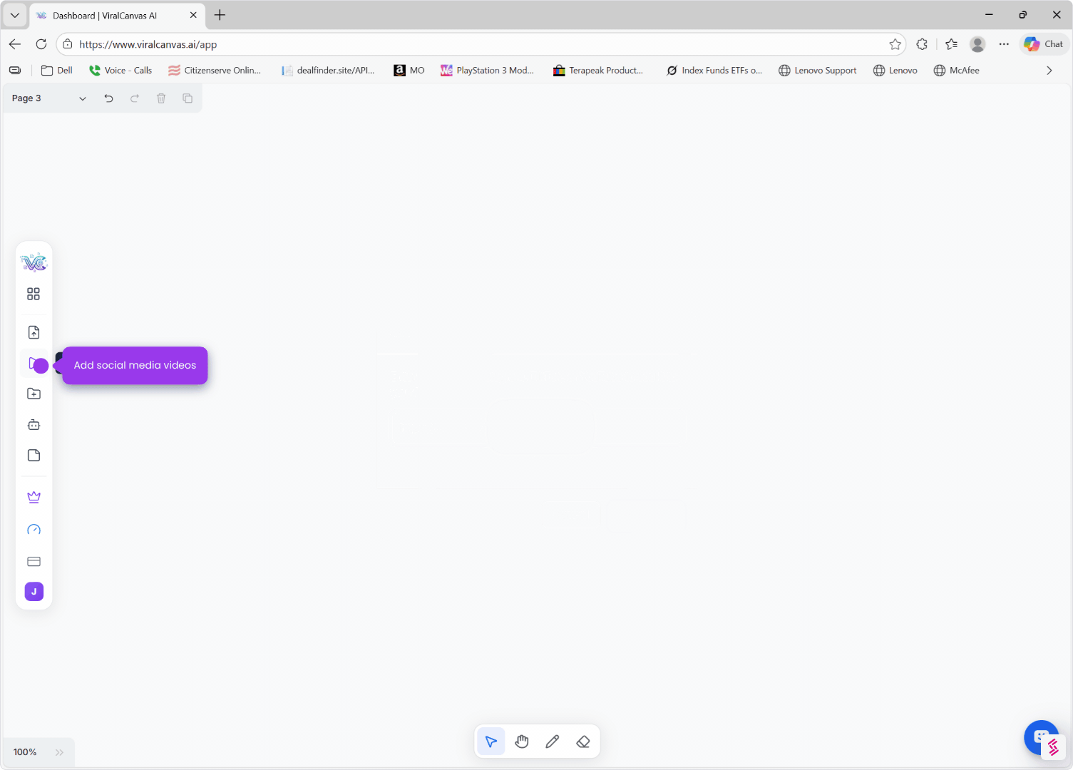The height and width of the screenshot is (770, 1073).
Task: Open the browser tab list dropdown
Action: (x=14, y=15)
